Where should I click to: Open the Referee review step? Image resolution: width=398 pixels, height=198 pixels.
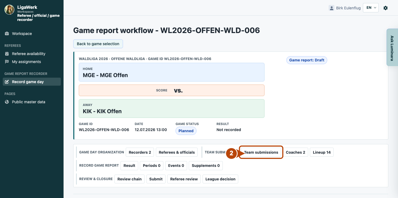184,179
